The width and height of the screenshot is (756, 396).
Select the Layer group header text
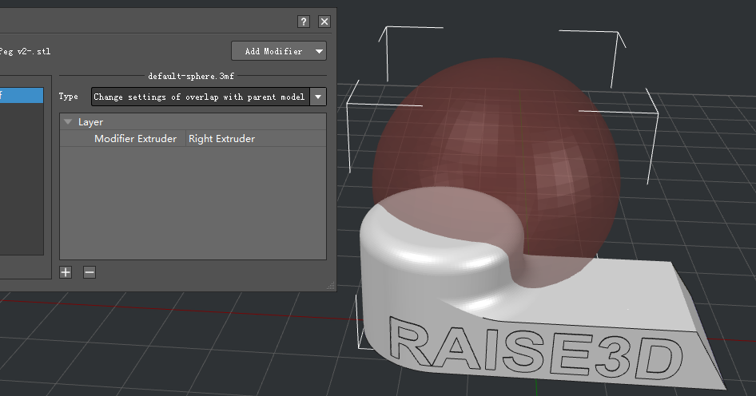90,122
